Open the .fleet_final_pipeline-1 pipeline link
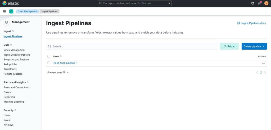 (x=65, y=63)
